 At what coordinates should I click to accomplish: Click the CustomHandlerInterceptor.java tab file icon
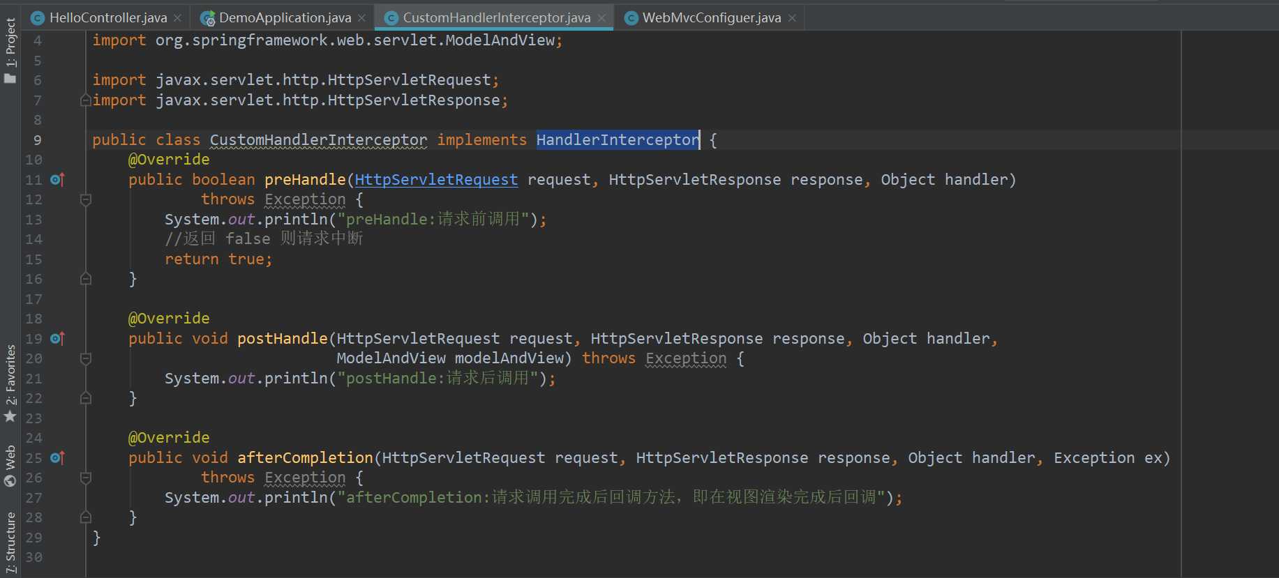point(391,18)
